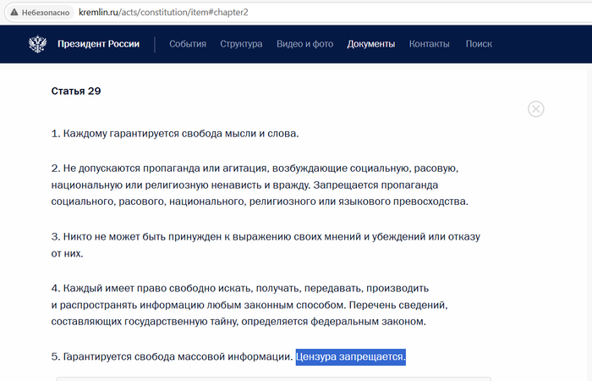Click paragraph 1 about freedom of thought
The width and height of the screenshot is (592, 381).
175,134
